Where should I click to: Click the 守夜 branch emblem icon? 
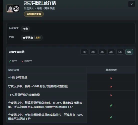point(16,9)
